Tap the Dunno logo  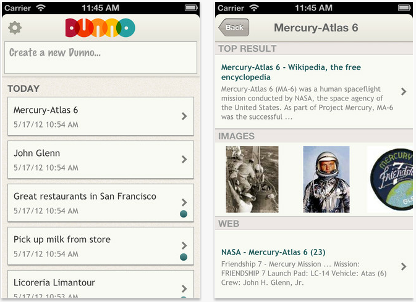click(100, 28)
